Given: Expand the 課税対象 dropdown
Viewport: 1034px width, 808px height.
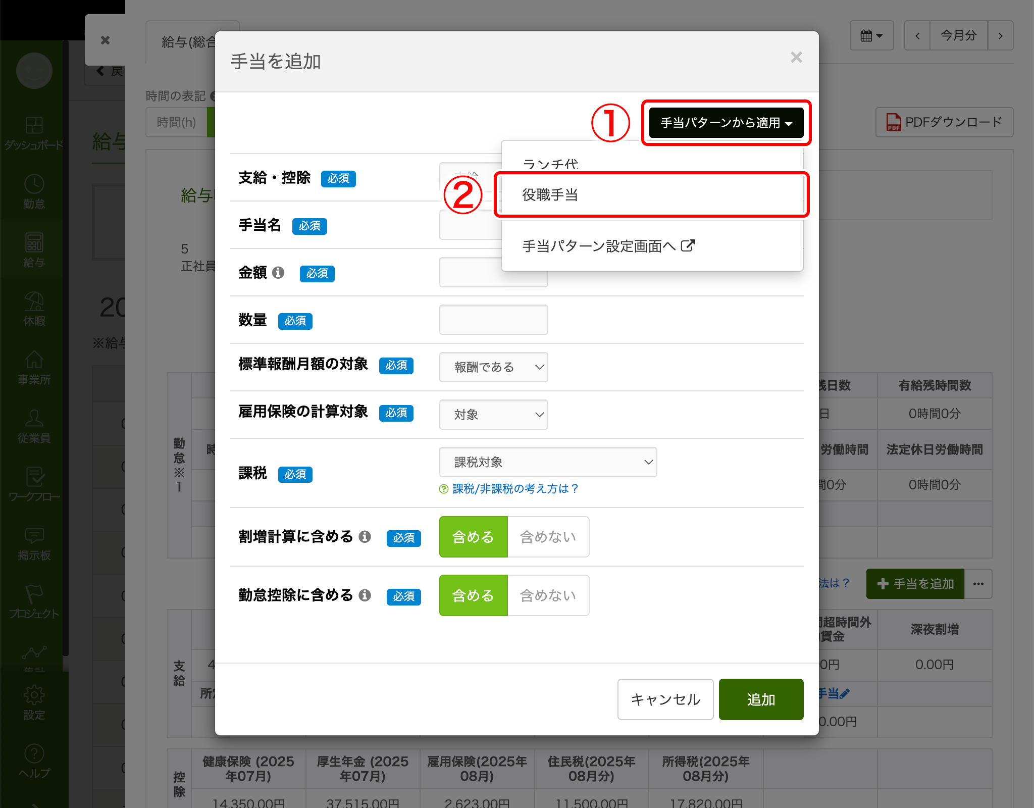Looking at the screenshot, I should click(x=548, y=462).
